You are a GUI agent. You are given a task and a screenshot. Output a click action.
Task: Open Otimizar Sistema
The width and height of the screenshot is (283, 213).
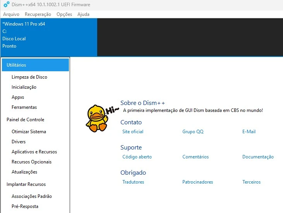coord(29,132)
